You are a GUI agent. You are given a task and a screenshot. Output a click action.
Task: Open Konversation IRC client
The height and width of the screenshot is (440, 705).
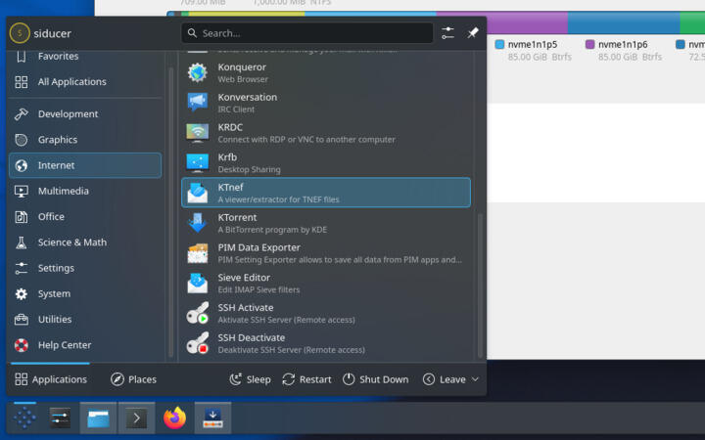326,103
